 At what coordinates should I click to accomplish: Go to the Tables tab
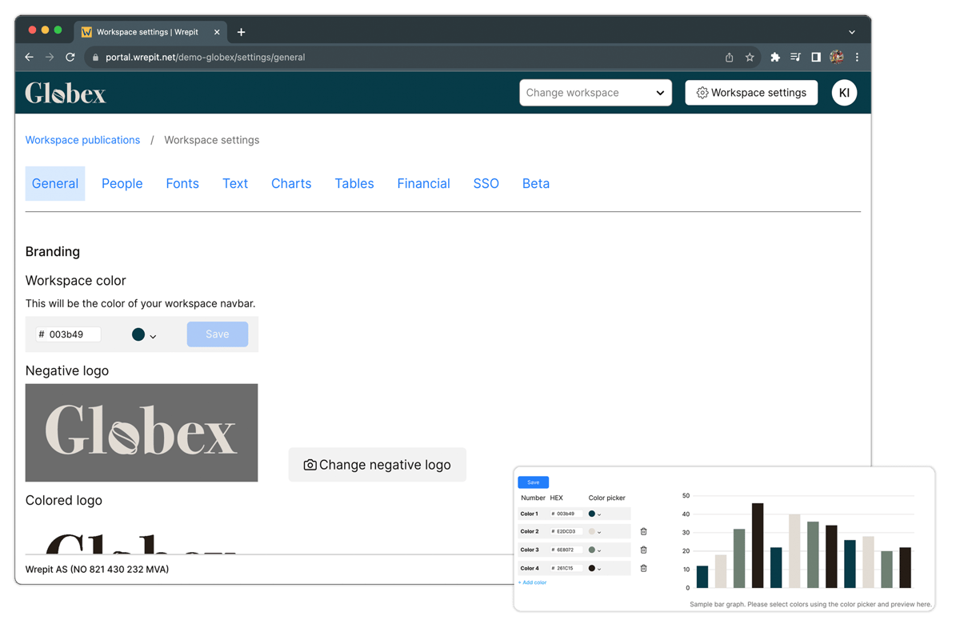(x=354, y=183)
